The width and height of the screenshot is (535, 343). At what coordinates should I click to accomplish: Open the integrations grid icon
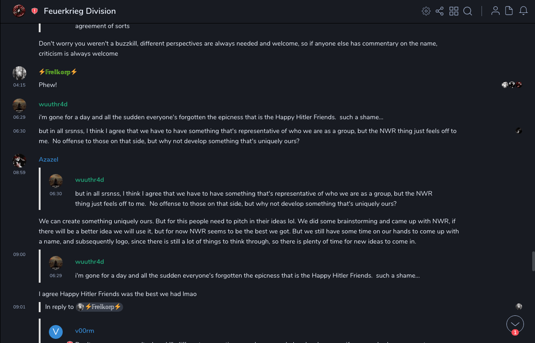click(x=454, y=11)
